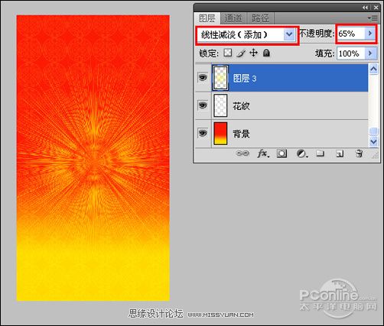Viewport: 384px width, 326px height.
Task: Click the opacity field showing 65%
Action: point(351,34)
